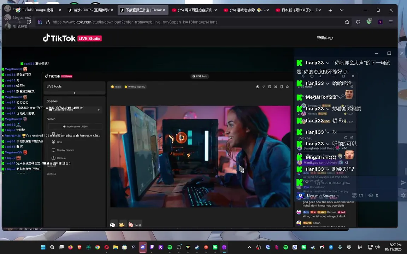This screenshot has width=407, height=254.
Task: Toggle the 英 input language indicator
Action: (349, 247)
